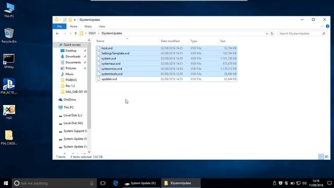Viewport: 334px width, 188px height.
Task: Select the host.xvd file
Action: point(166,48)
